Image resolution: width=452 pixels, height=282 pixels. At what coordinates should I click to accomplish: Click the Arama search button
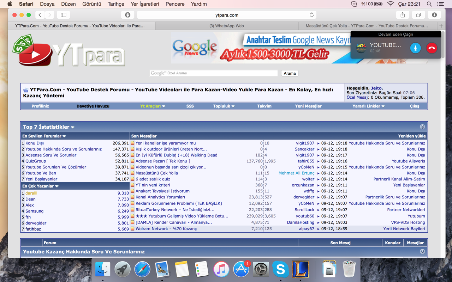290,73
